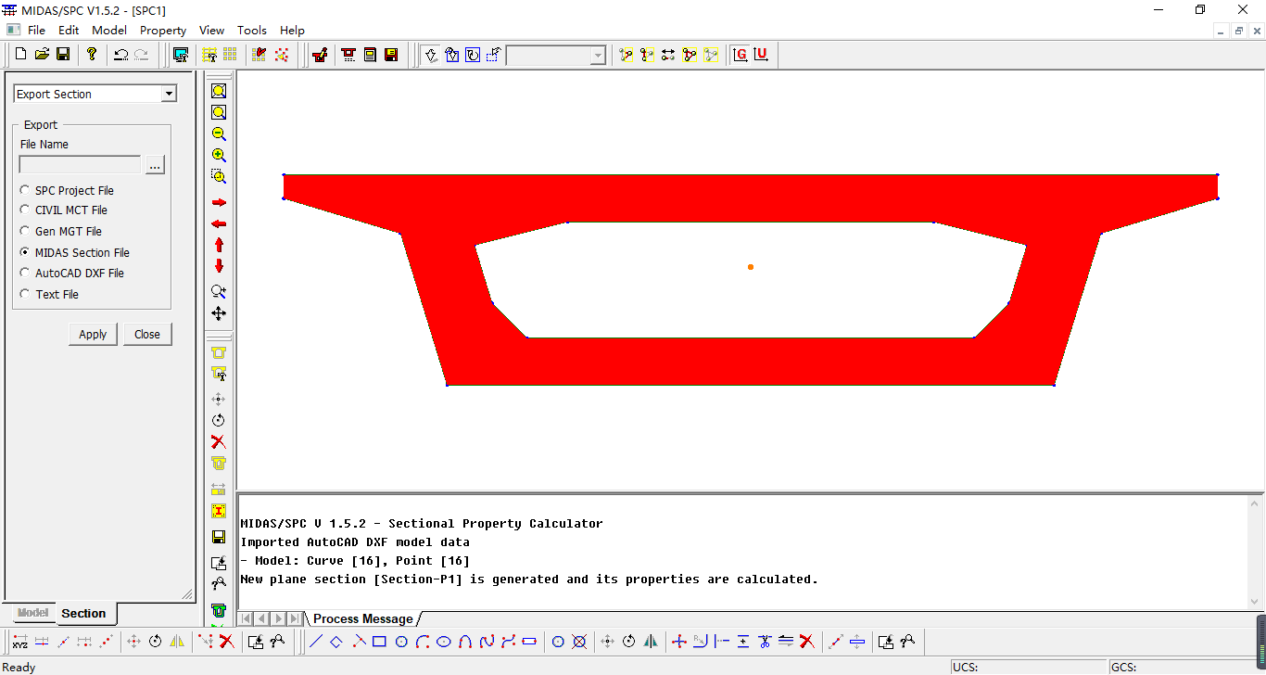Viewport: 1266px width, 675px height.
Task: Select the rectangle drawing tool
Action: (x=379, y=641)
